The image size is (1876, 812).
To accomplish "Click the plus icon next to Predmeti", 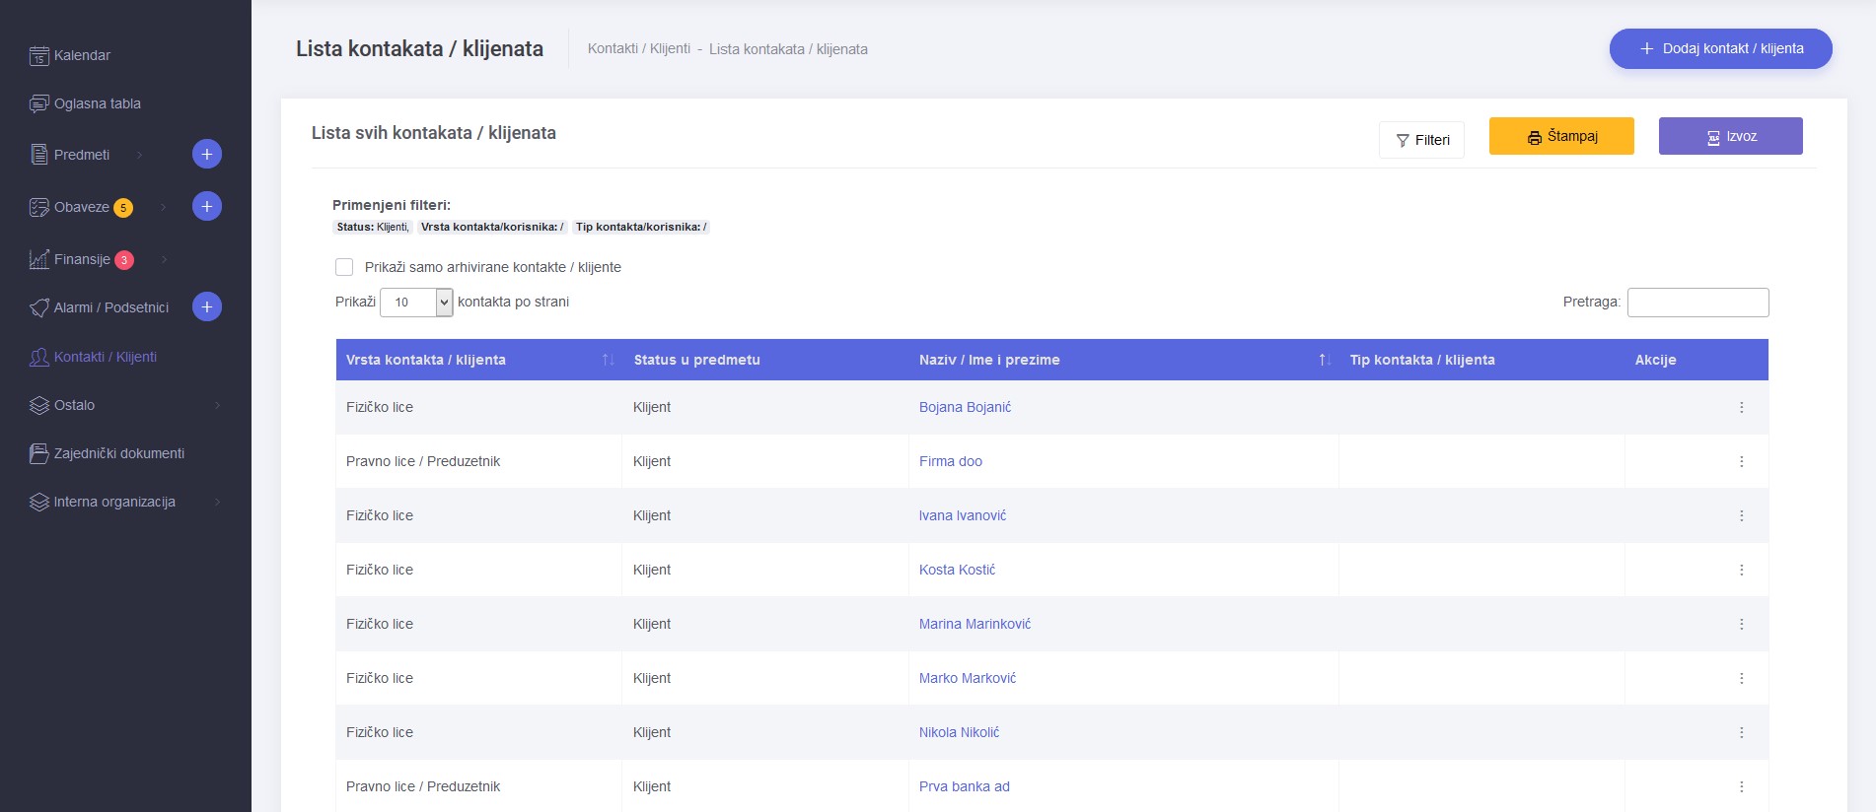I will click(206, 154).
